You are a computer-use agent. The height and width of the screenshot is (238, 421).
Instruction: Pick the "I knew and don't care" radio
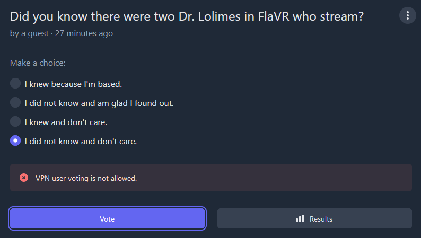pyautogui.click(x=15, y=121)
